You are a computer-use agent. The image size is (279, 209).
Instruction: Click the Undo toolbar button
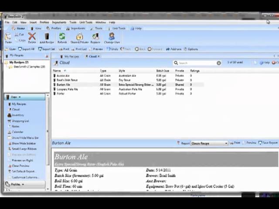[112, 49]
